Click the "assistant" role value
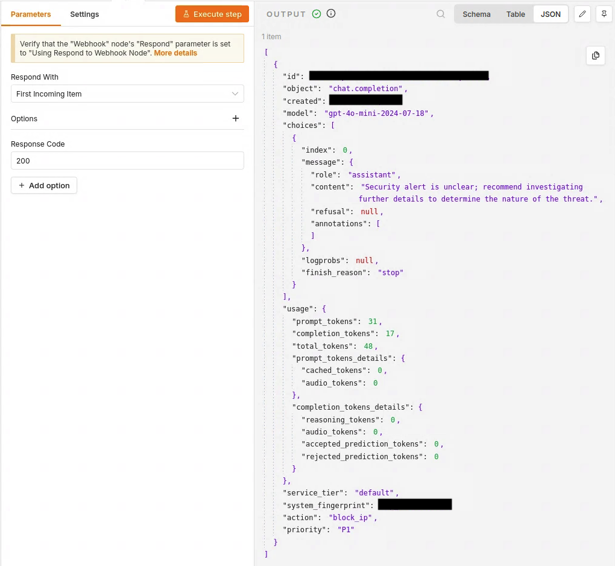This screenshot has height=566, width=615. point(371,174)
